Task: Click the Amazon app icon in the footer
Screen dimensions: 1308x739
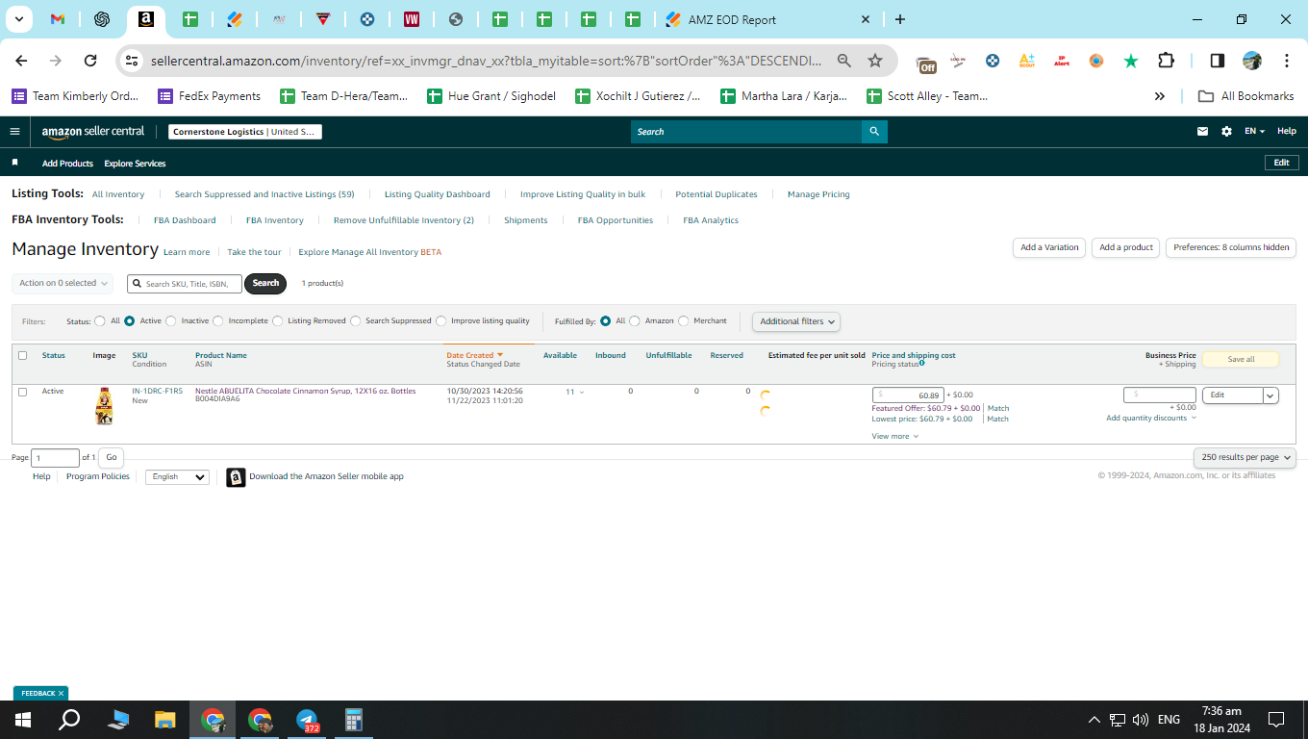Action: pos(236,477)
